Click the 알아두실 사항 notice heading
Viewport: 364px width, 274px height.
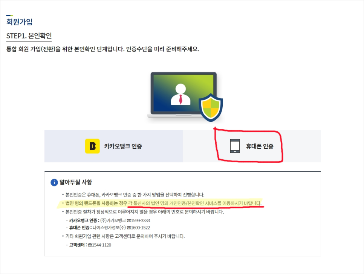[x=76, y=182]
